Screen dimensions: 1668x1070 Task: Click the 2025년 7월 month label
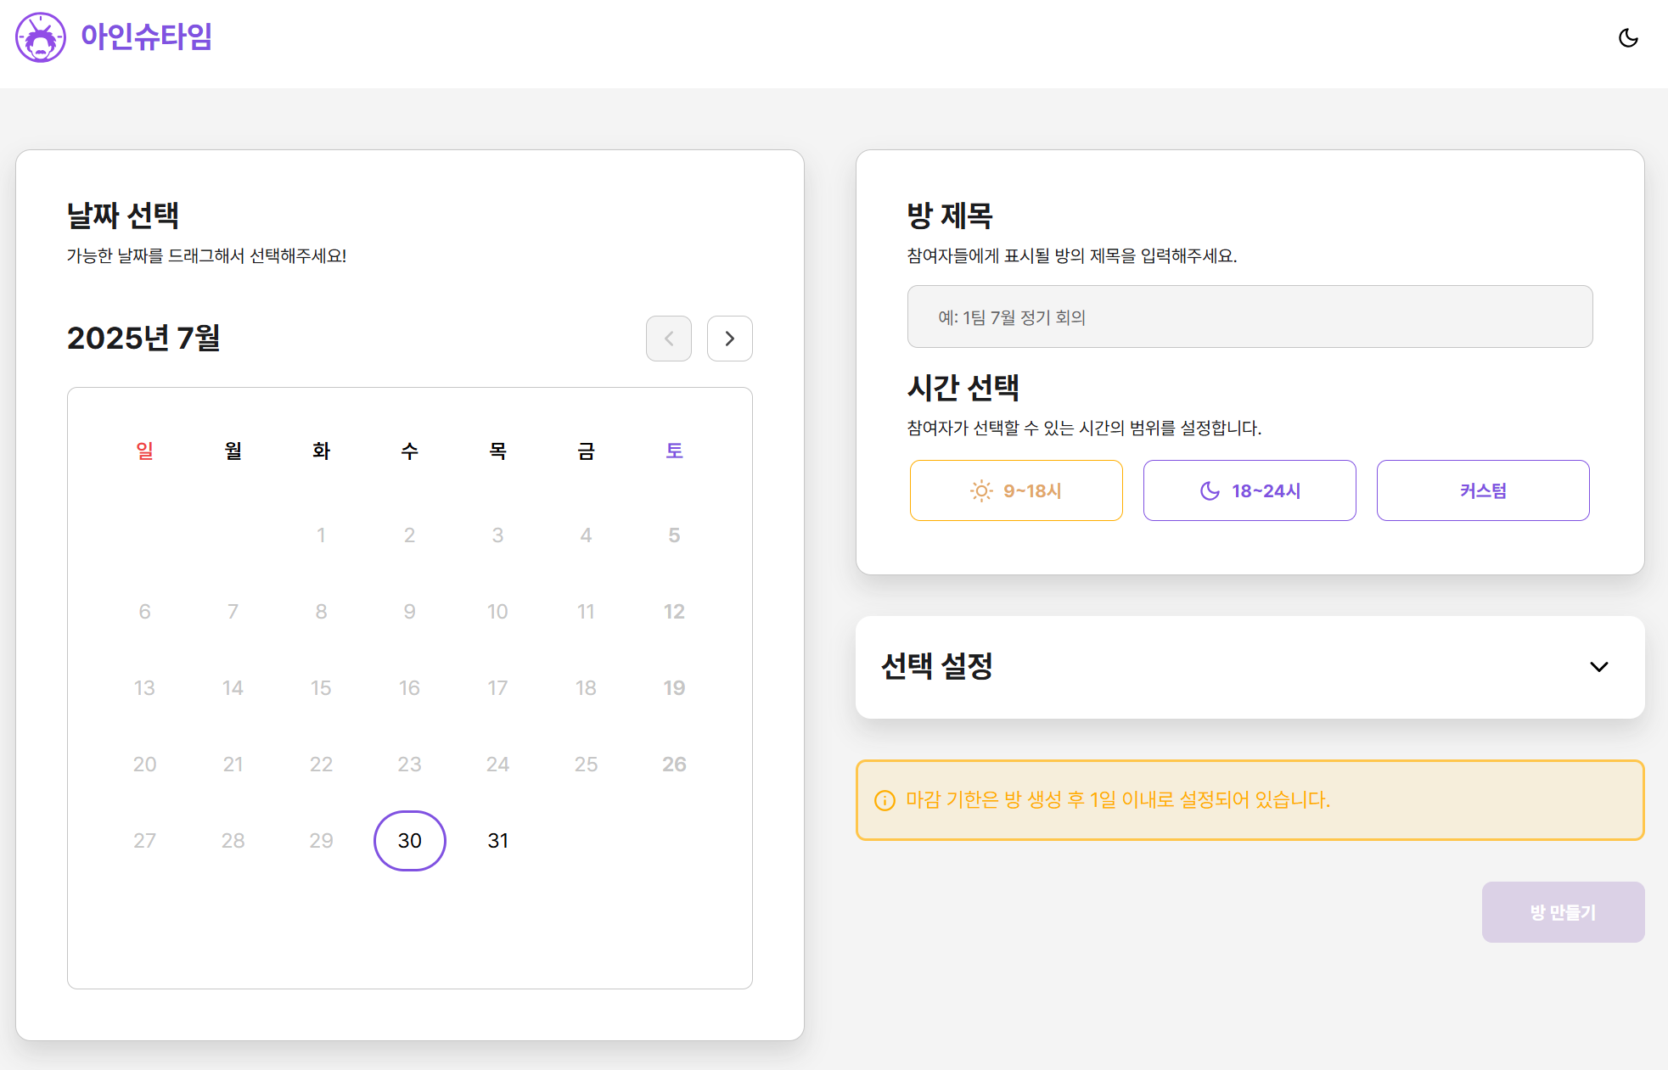(143, 339)
